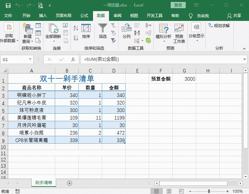Open the 模拟分析 what-if analysis menu
This screenshot has width=249, height=194.
163,33
